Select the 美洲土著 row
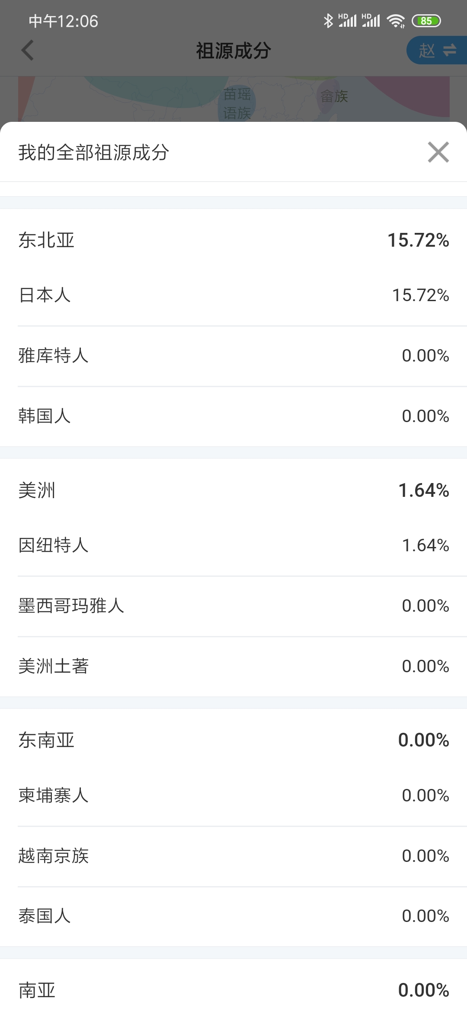The image size is (467, 1011). (x=233, y=667)
